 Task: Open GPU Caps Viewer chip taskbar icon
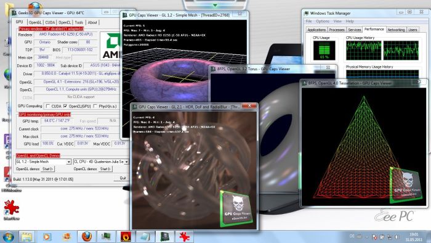[165, 237]
